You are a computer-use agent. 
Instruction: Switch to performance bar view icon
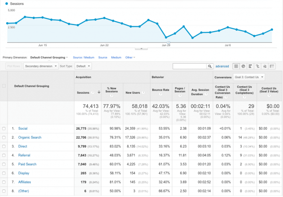[250, 66]
